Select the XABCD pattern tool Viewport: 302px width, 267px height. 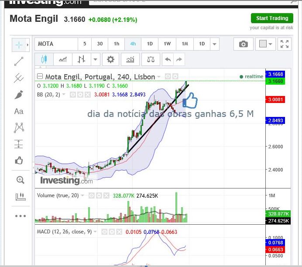[x=19, y=128]
